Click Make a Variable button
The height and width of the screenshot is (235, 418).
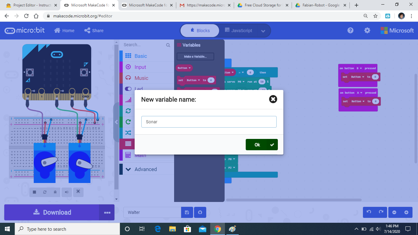coord(195,57)
